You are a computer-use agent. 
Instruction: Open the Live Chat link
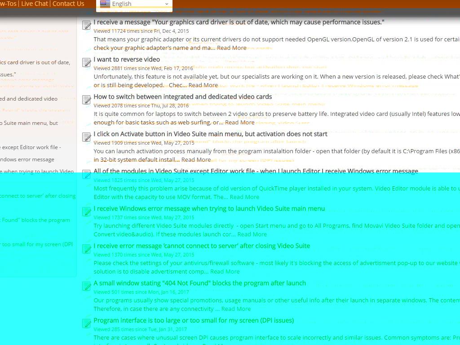[x=35, y=4]
